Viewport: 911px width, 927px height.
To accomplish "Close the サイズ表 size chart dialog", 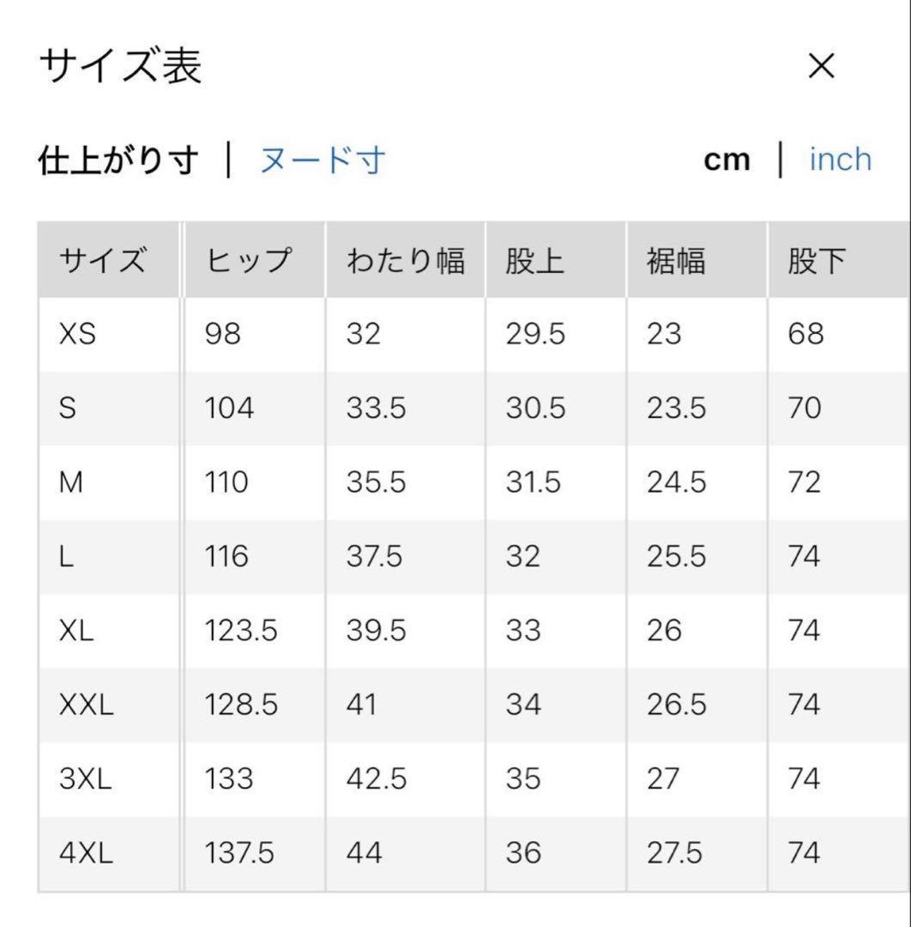I will click(x=821, y=66).
